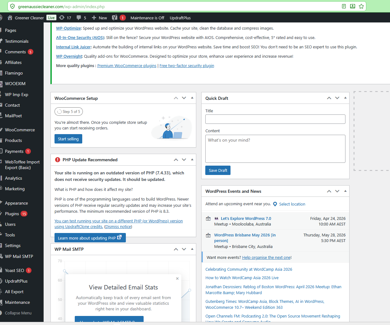Toggle the WP Mail SMTP panel collapse triangle
390x325 pixels.
pos(192,249)
